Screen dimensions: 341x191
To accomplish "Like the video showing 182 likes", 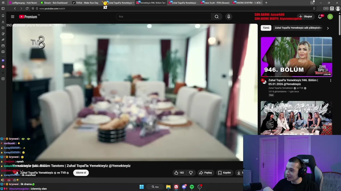I will [x=179, y=173].
